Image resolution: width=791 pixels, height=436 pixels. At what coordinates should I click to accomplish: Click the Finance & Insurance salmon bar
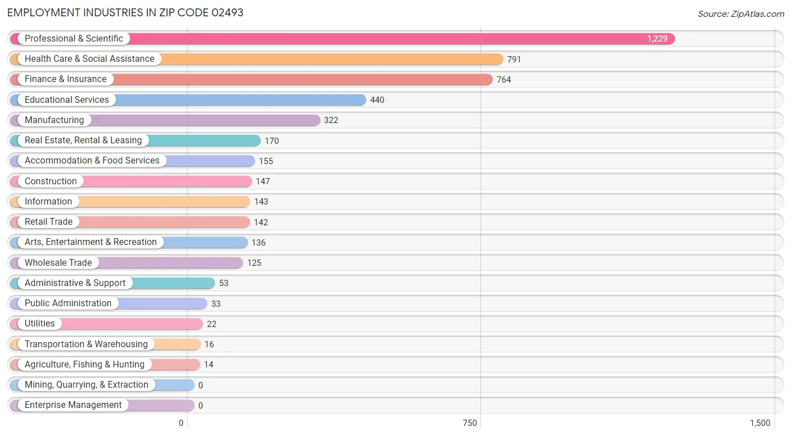251,79
